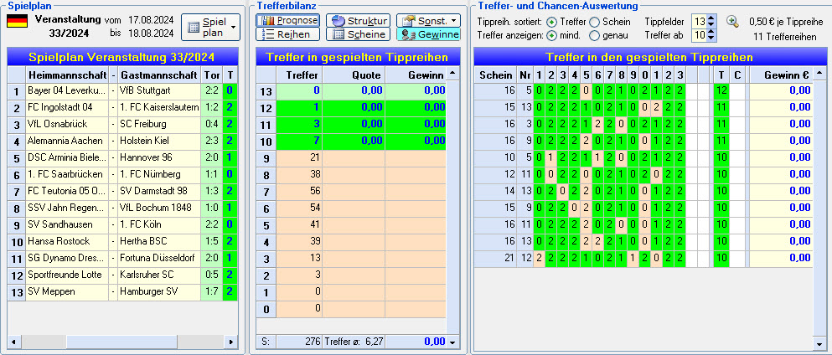Click the Treffer count 54 cell
The image size is (832, 355).
[x=299, y=208]
